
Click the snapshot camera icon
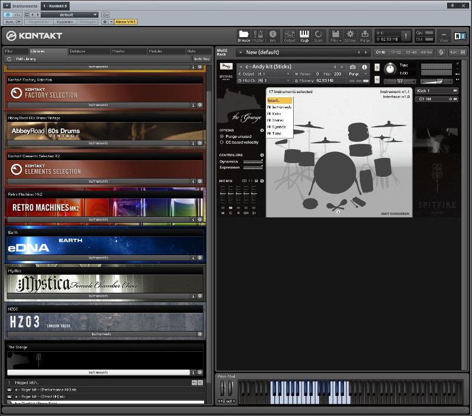click(353, 67)
